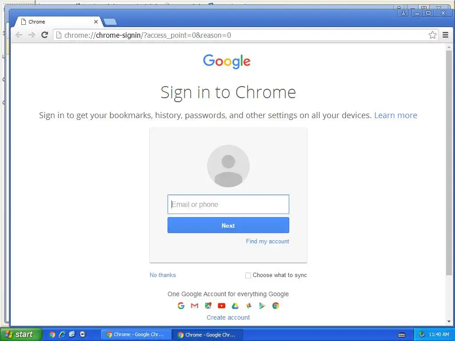Click the keyboard icon in the taskbar
Image resolution: width=455 pixels, height=341 pixels.
click(x=402, y=335)
